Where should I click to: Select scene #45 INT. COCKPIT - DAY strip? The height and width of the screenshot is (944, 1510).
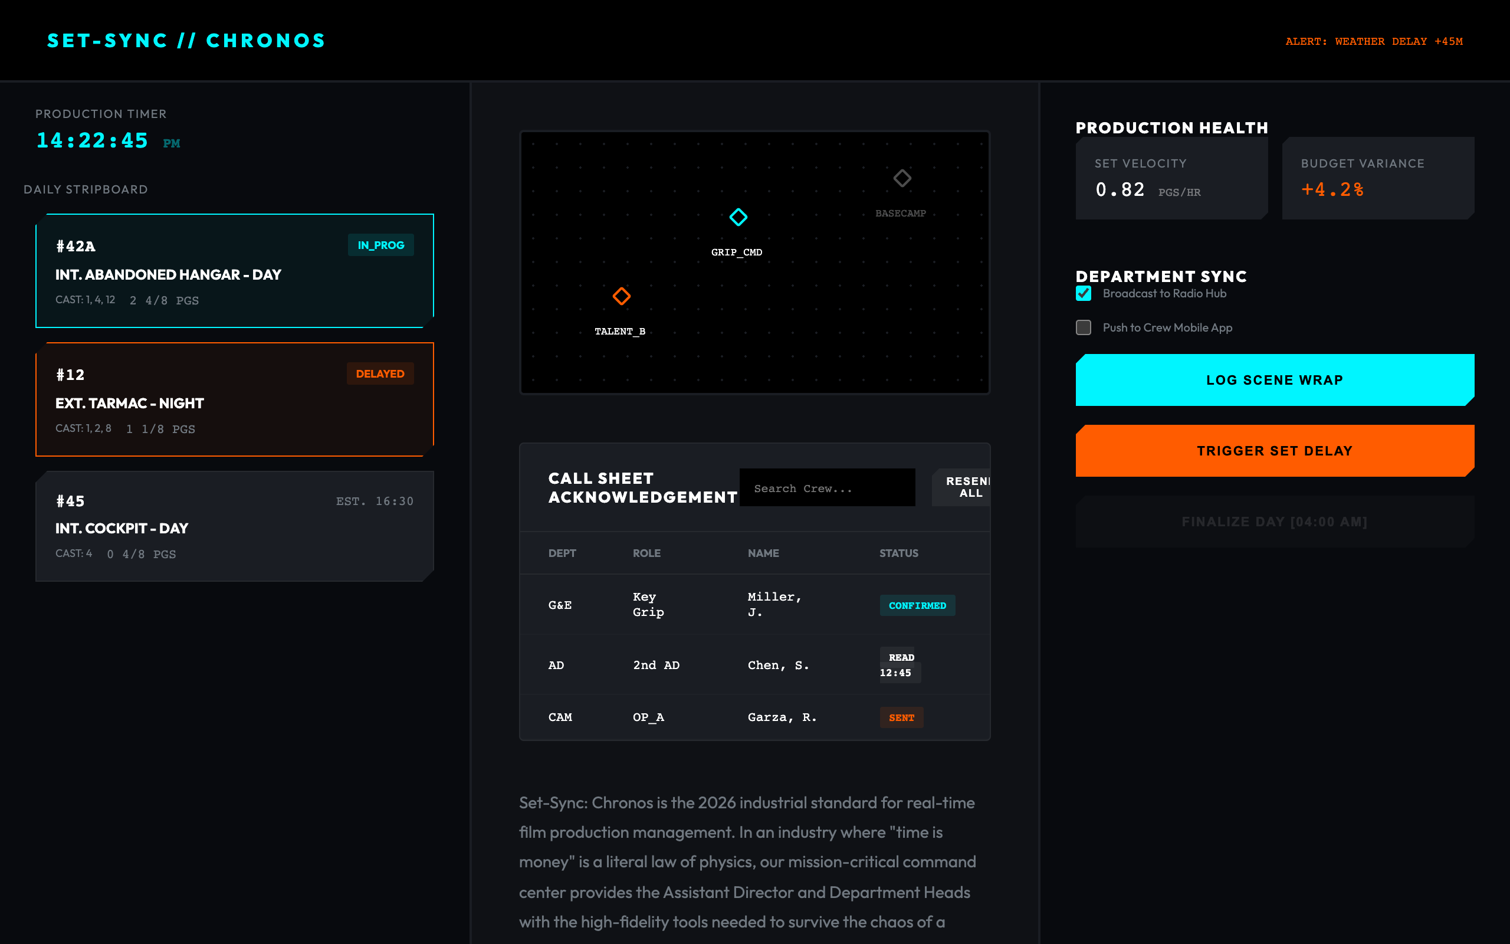tap(235, 526)
